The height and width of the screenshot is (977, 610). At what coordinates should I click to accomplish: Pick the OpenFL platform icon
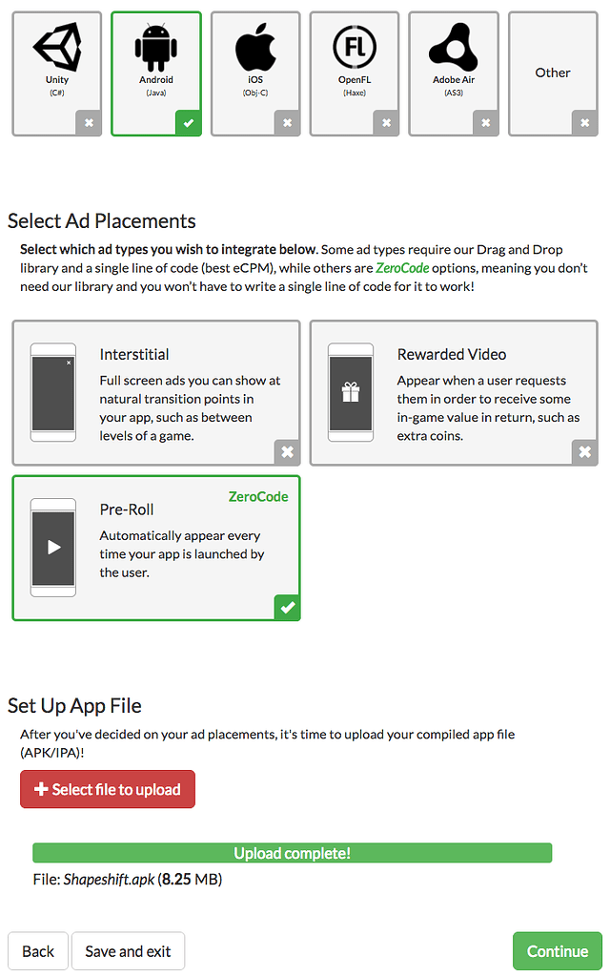pos(355,47)
